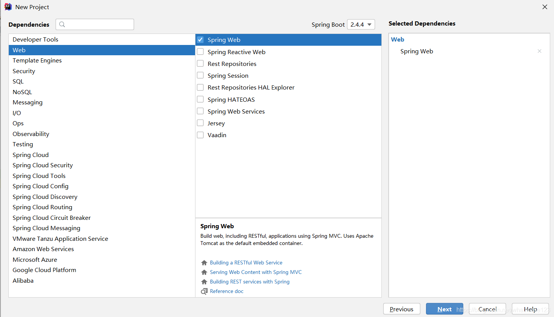
Task: Close the New Project dialog
Action: [545, 7]
